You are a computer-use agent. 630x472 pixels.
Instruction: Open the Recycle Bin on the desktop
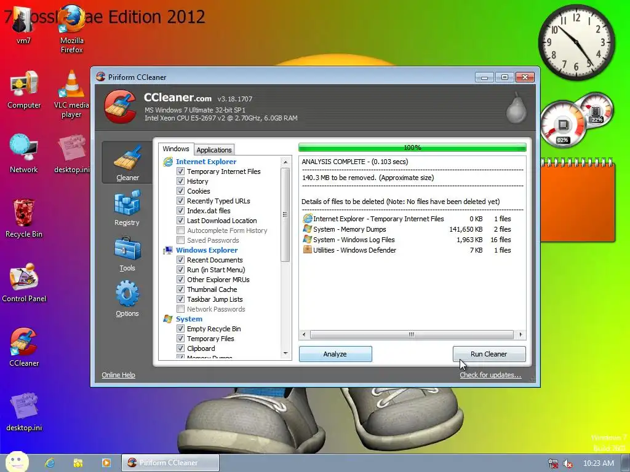coord(24,219)
